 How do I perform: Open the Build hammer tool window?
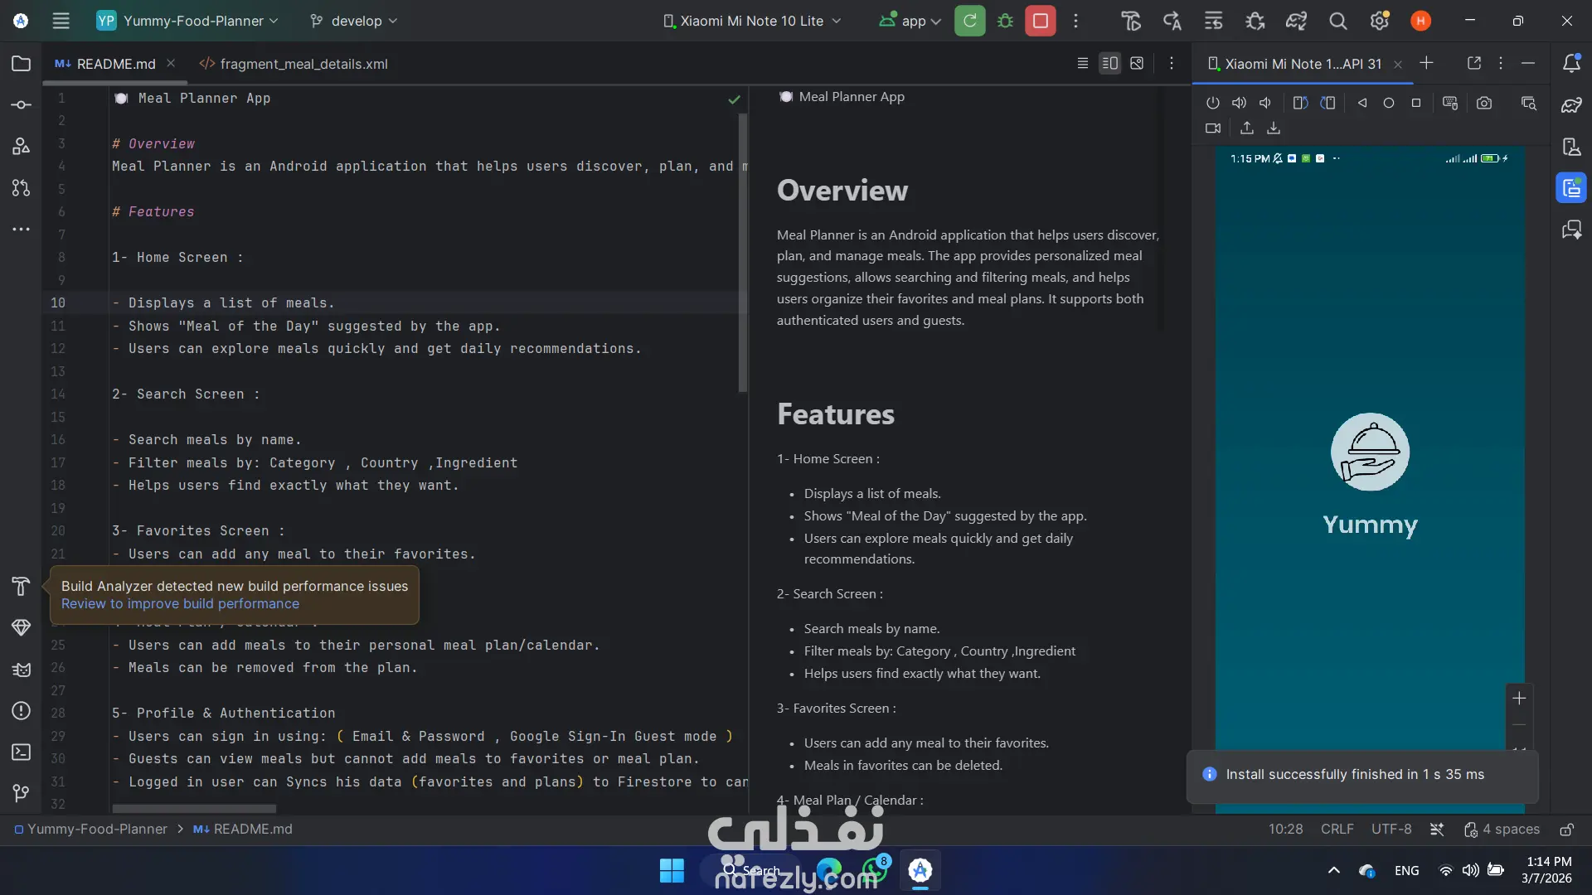click(22, 587)
